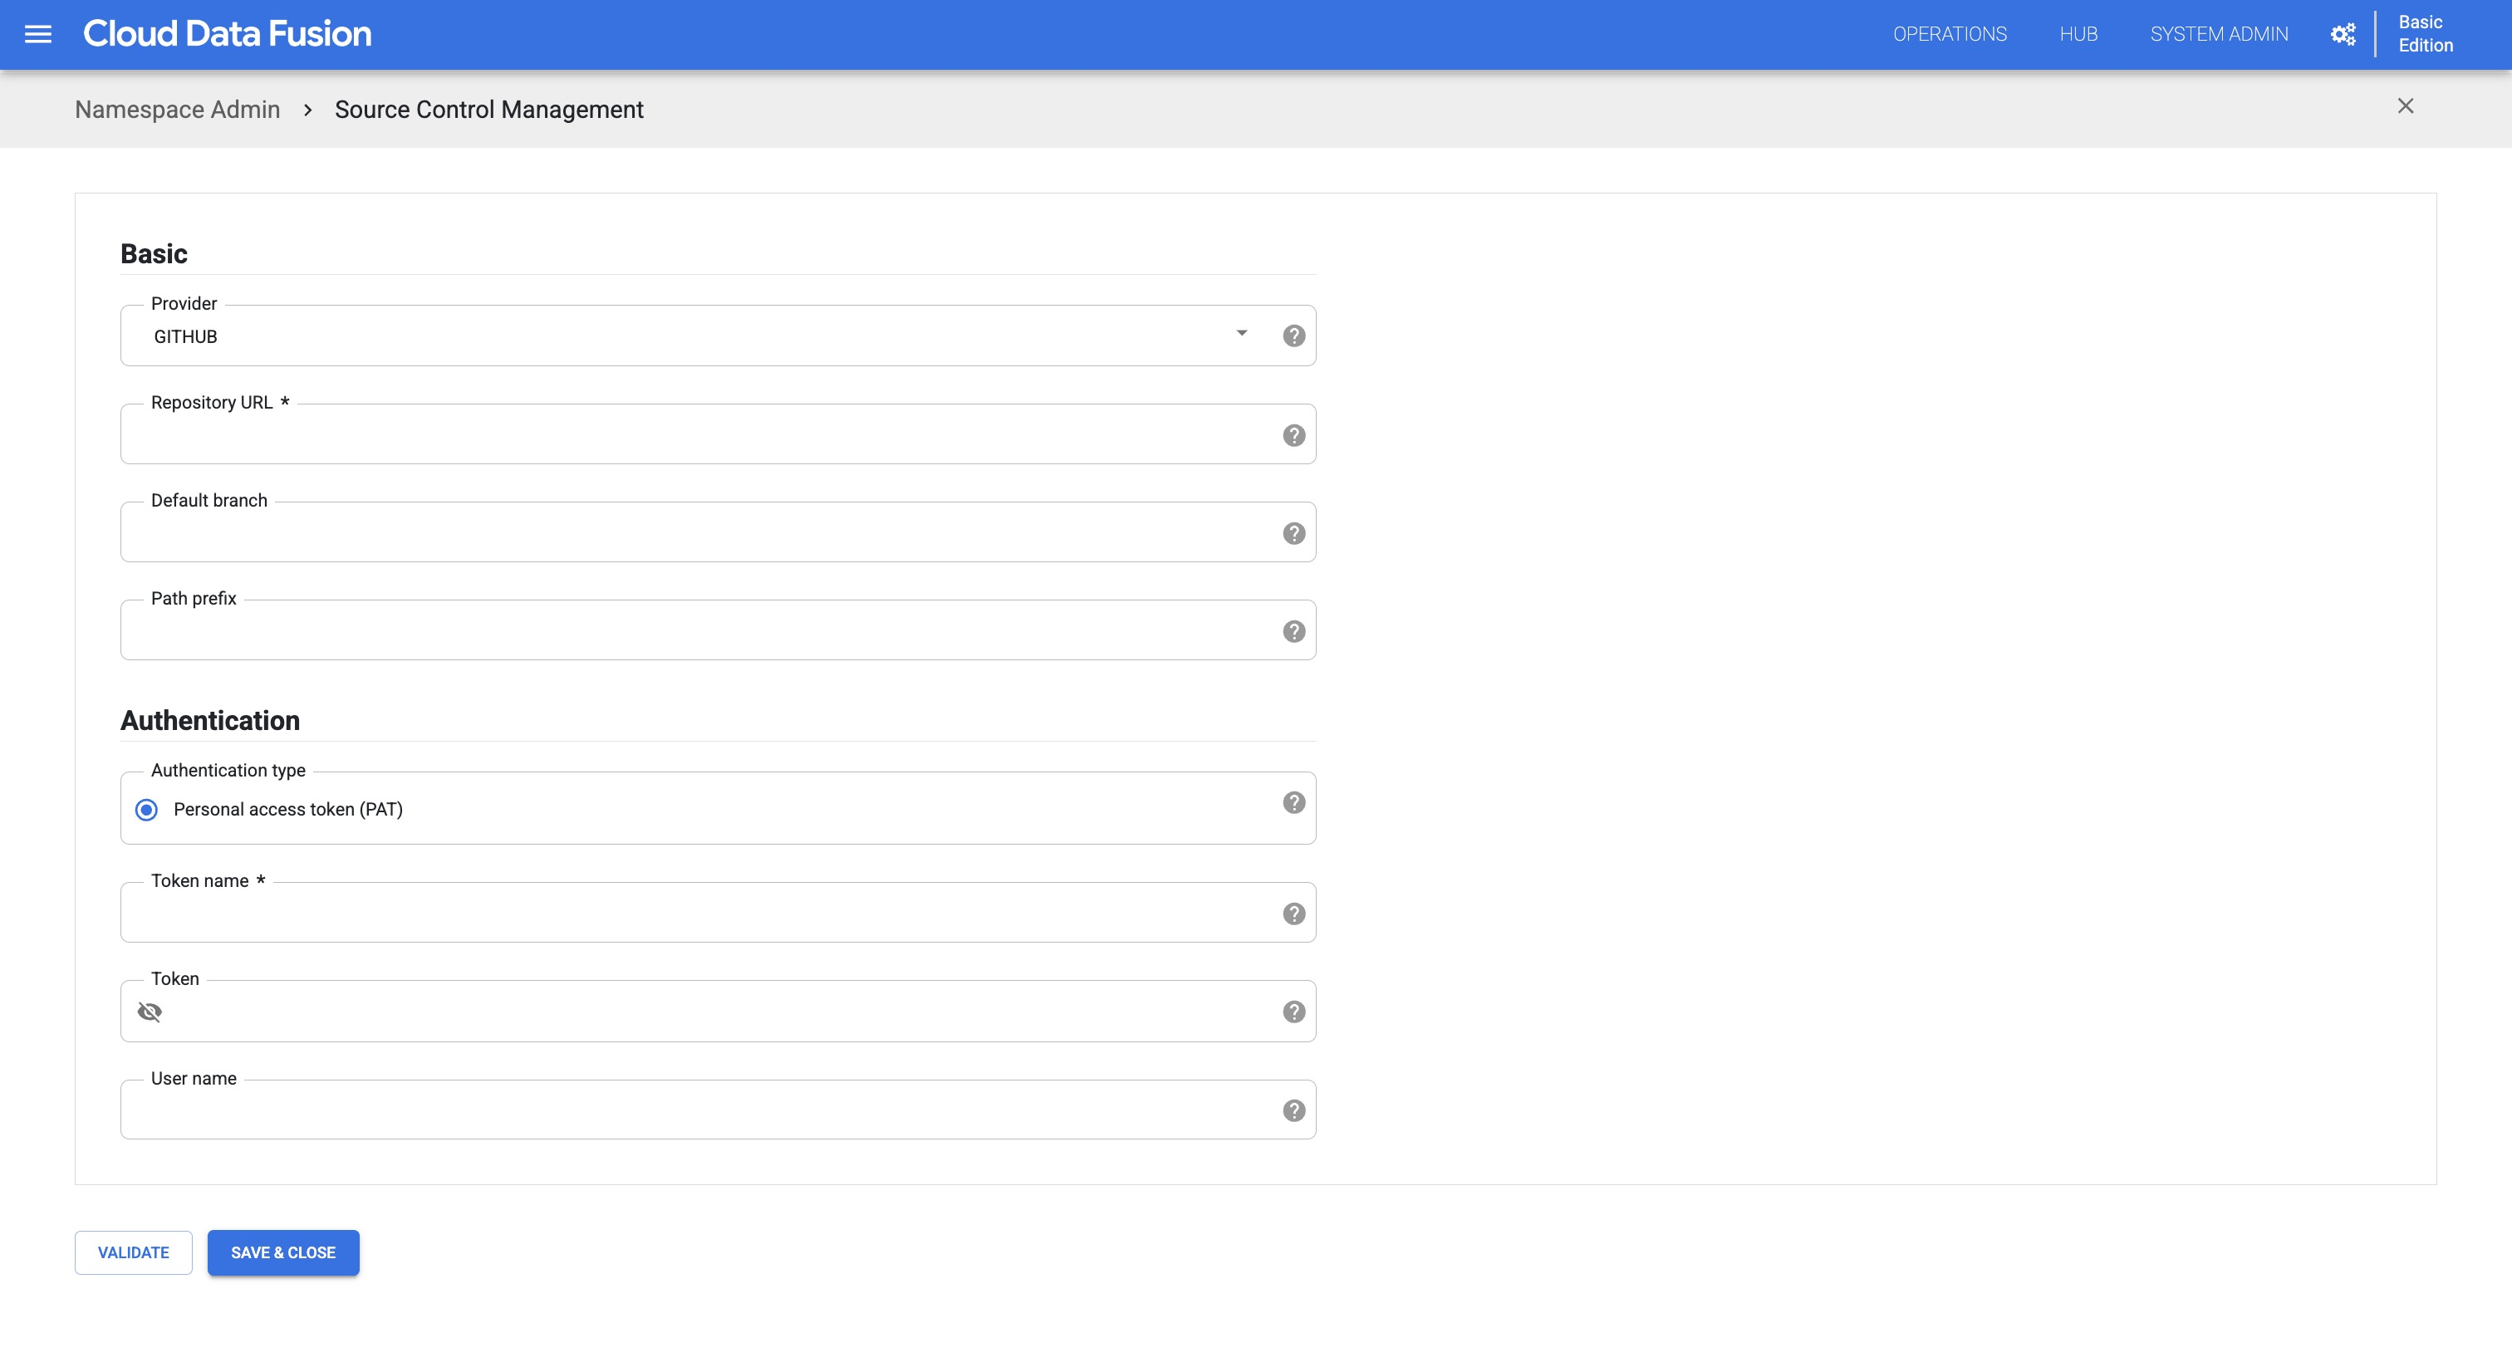Click the help icon next to Provider
2512x1367 pixels.
(x=1293, y=335)
